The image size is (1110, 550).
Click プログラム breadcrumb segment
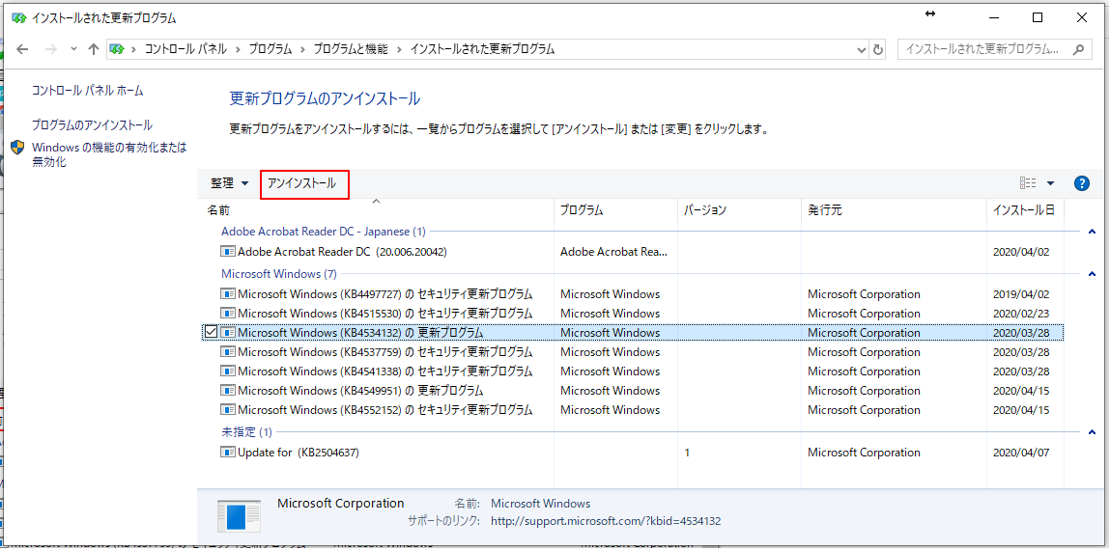click(269, 49)
